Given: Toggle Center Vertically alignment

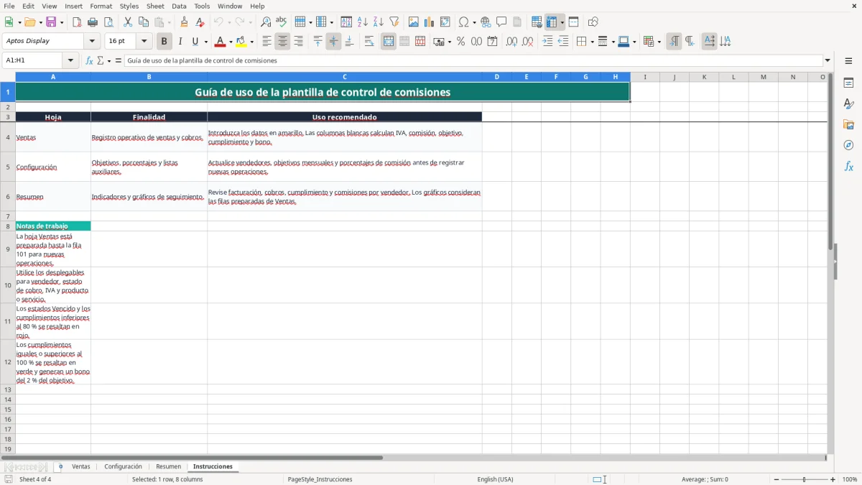Looking at the screenshot, I should point(333,42).
